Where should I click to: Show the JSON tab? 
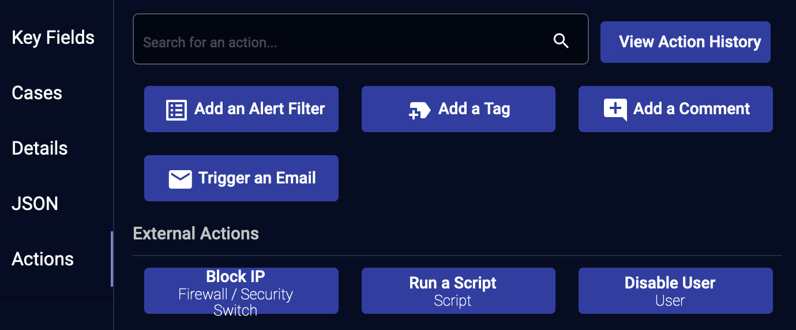click(x=35, y=204)
